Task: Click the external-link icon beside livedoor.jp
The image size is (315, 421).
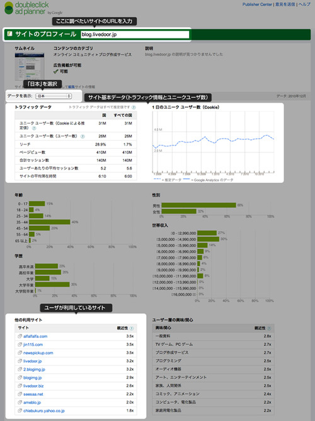Action: tap(20, 361)
